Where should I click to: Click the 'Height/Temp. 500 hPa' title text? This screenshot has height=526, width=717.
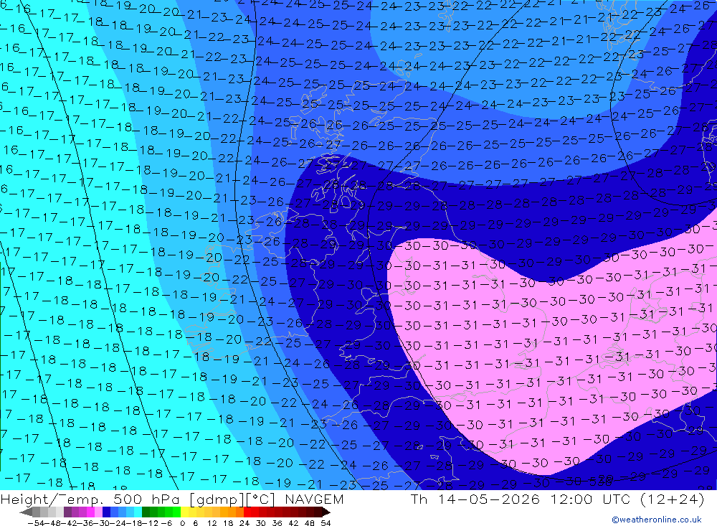(x=92, y=499)
